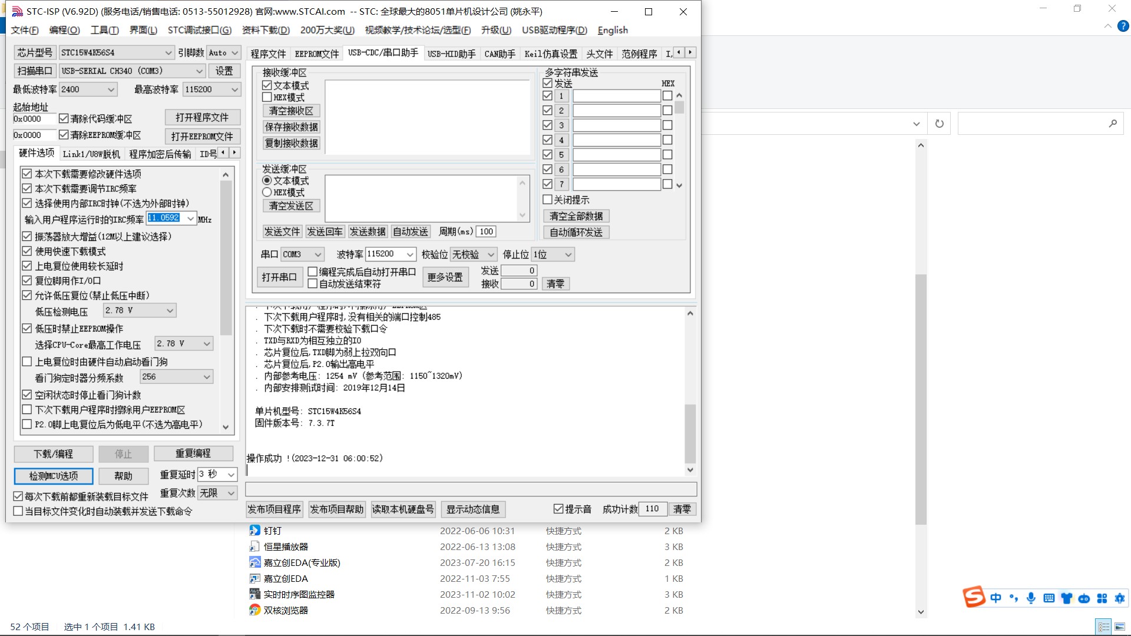The height and width of the screenshot is (636, 1131).
Task: Switch Explorer to details view icon
Action: (x=1103, y=627)
